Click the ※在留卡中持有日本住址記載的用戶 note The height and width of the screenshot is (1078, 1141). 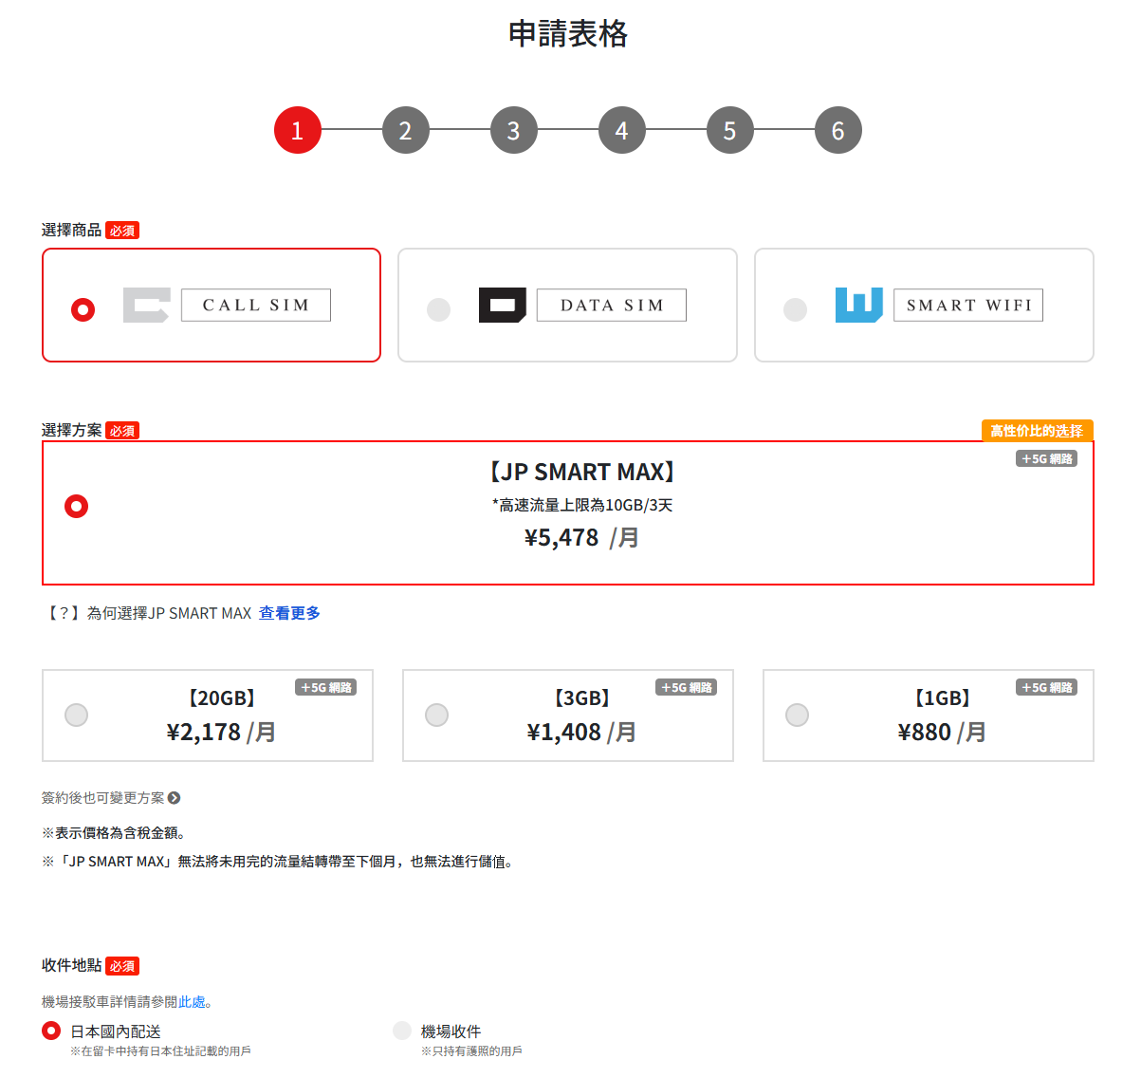coord(160,1051)
